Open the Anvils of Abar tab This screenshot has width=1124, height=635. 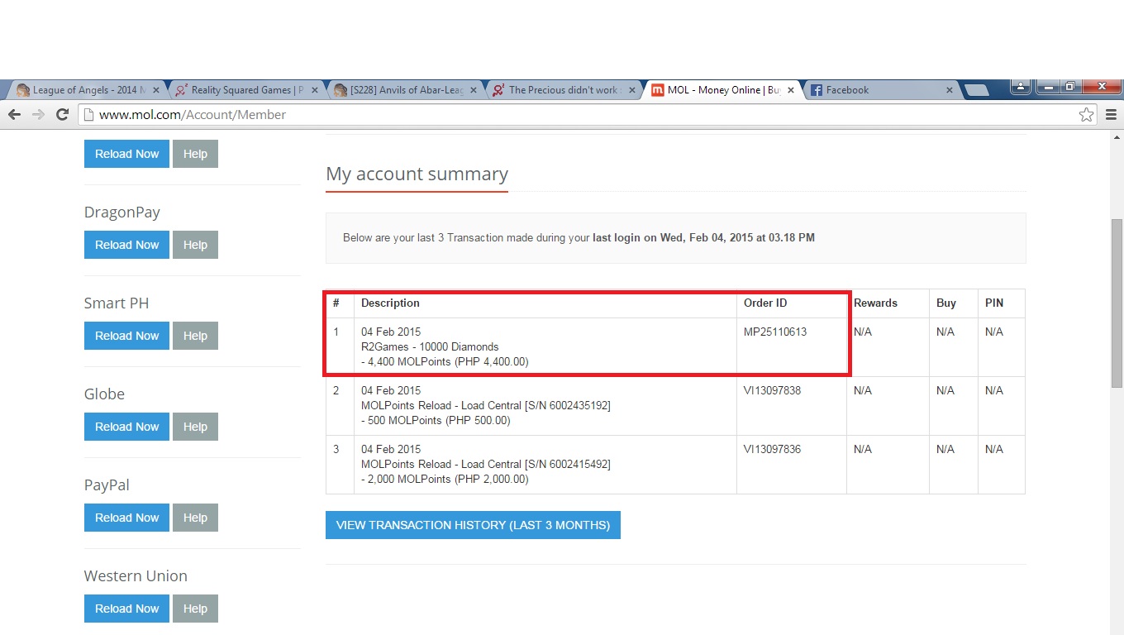coord(401,90)
